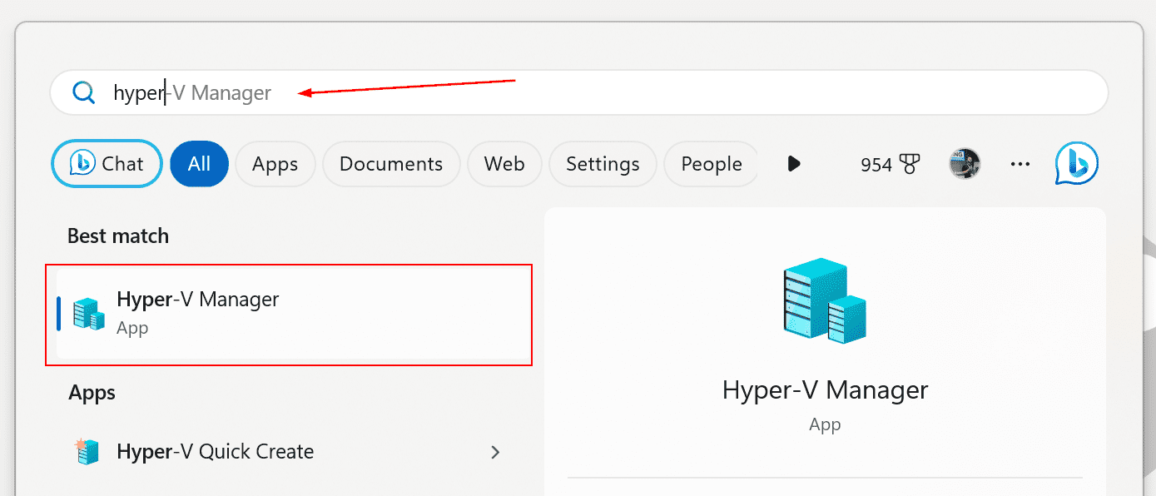Switch to the Settings filter tab
Image resolution: width=1156 pixels, height=496 pixels.
[603, 164]
